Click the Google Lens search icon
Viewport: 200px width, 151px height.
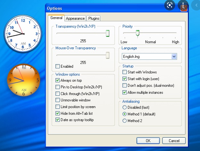pyautogui.click(x=170, y=5)
